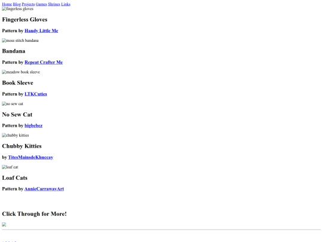Screen dimensions: 323x242
Task: Follow the LTKCuties pattern link
Action: click(36, 94)
